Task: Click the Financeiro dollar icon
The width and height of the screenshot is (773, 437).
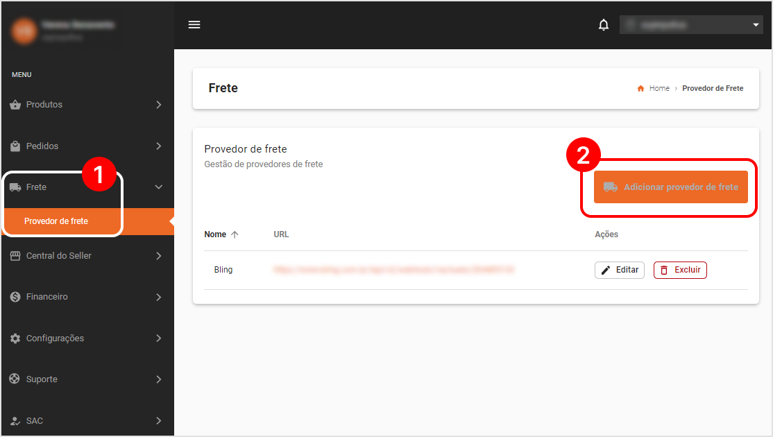Action: [x=15, y=297]
